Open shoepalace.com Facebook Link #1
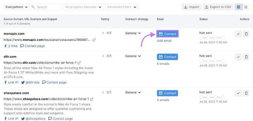 (11, 119)
